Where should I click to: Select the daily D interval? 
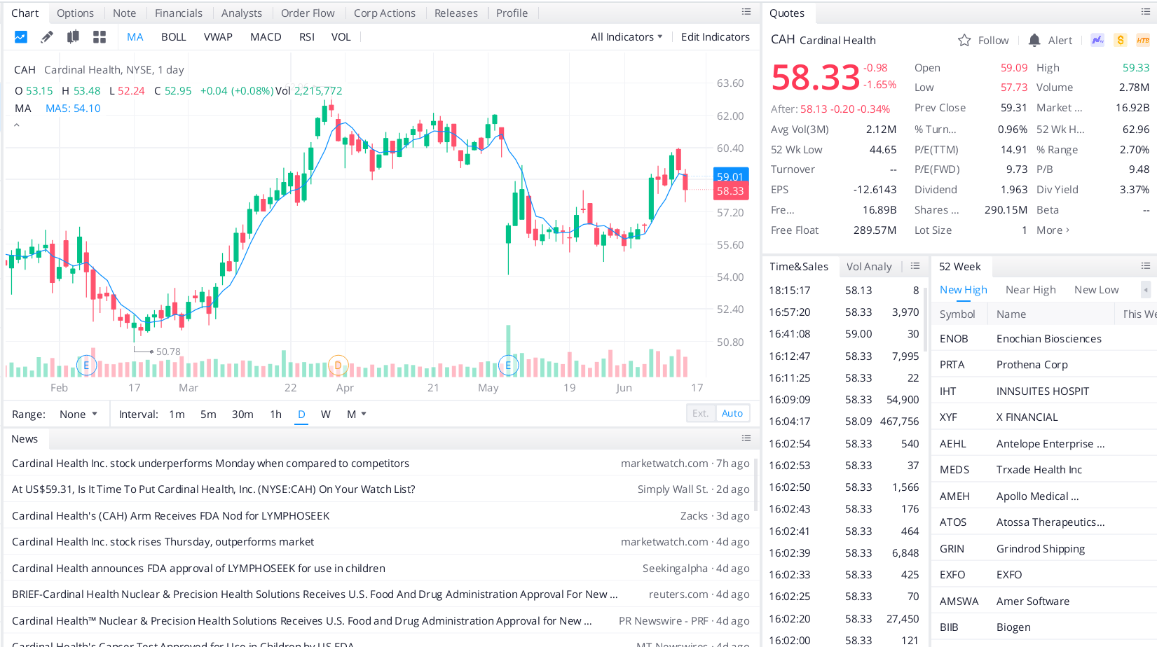click(301, 415)
